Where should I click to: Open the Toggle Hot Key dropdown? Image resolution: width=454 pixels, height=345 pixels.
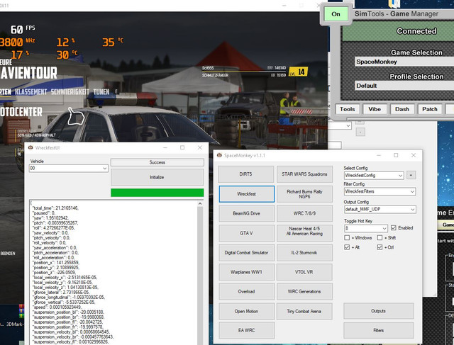tap(366, 228)
